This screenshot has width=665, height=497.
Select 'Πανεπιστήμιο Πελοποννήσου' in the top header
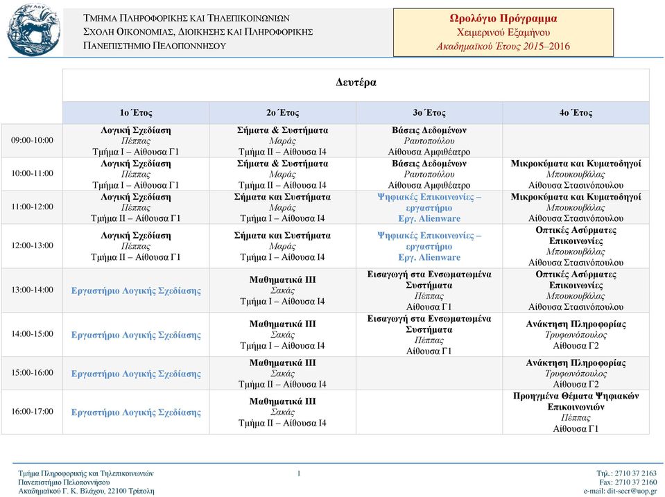coord(155,45)
